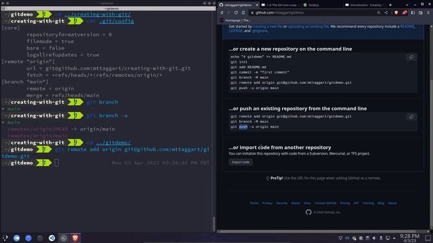This screenshot has width=433, height=243.
Task: Open the clipboard icon in system tray
Action: [367, 238]
